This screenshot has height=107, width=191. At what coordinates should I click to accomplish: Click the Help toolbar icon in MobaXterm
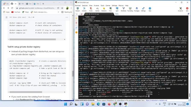(150, 9)
